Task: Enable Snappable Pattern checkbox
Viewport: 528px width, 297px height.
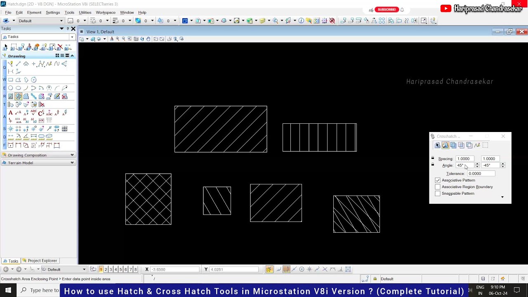Action: (438, 193)
